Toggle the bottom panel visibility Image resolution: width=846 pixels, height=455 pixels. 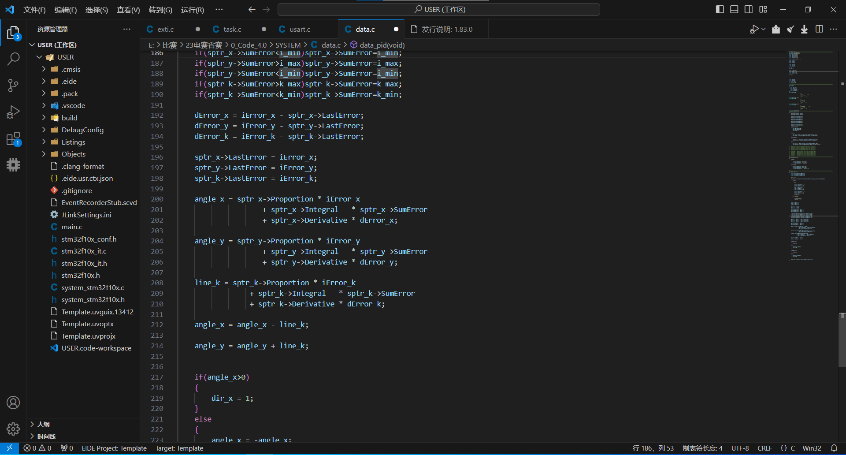pyautogui.click(x=734, y=9)
